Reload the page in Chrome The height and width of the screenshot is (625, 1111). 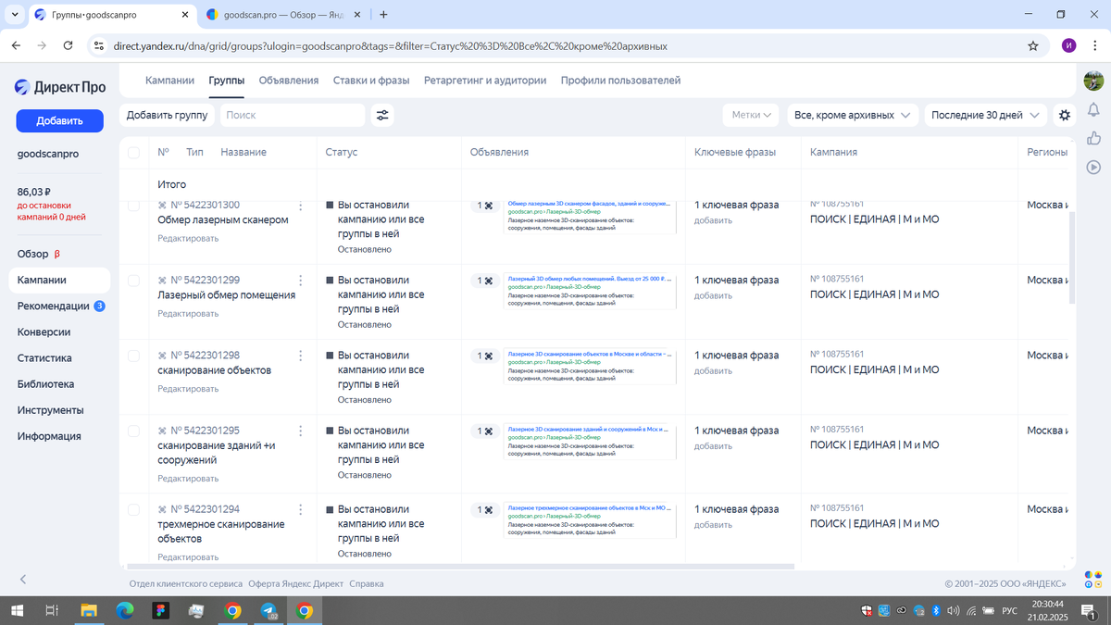click(68, 45)
